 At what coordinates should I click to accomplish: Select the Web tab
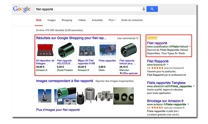39,20
